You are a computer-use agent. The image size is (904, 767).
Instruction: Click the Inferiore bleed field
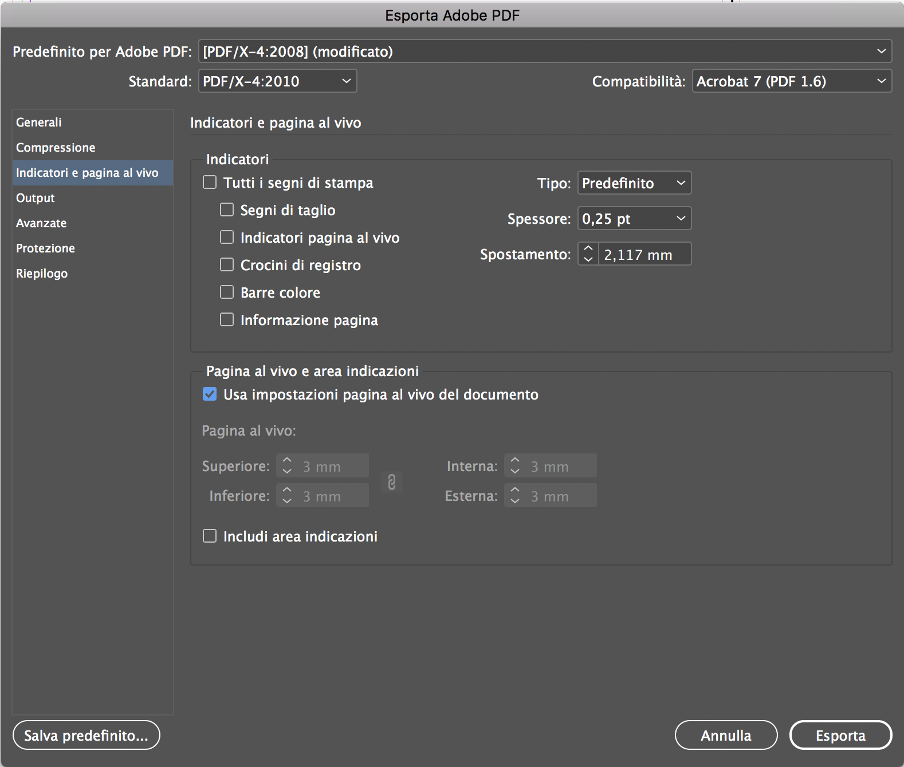click(333, 496)
